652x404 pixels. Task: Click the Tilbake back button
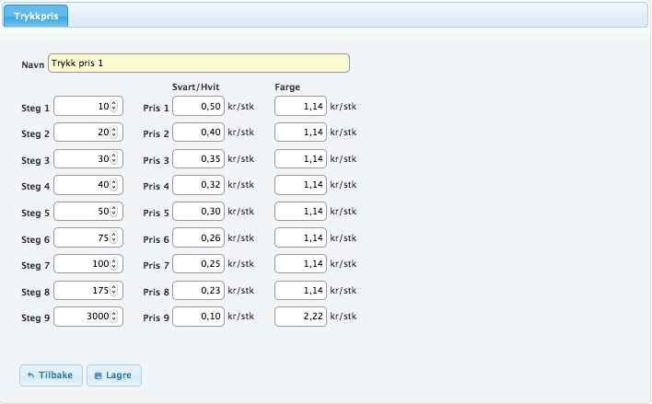point(51,375)
